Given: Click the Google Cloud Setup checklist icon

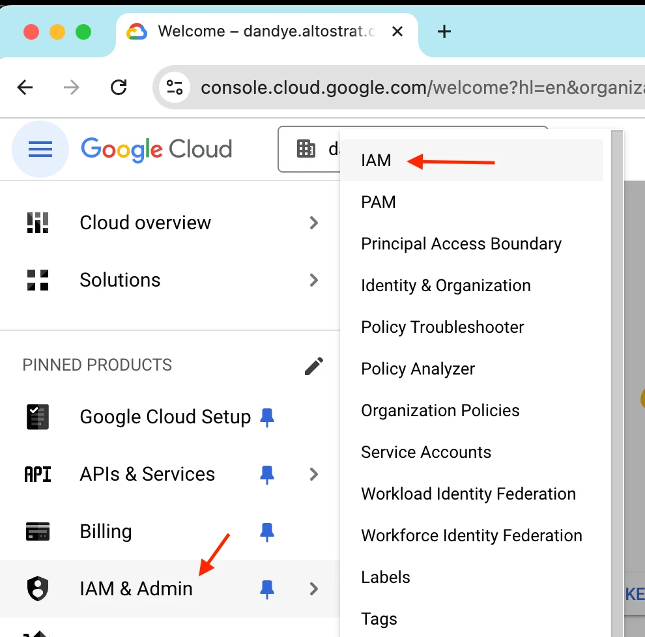Looking at the screenshot, I should [38, 417].
